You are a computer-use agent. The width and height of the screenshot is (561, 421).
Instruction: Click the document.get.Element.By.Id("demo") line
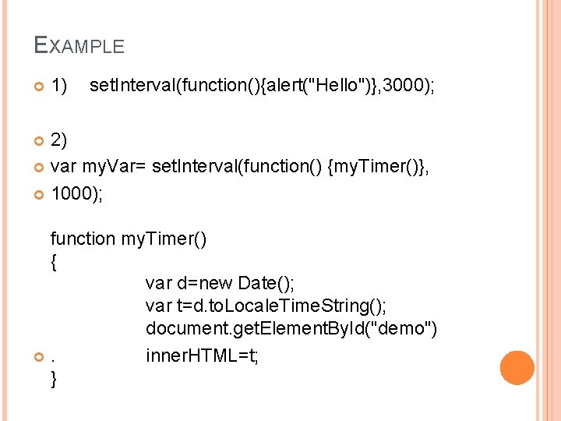coord(291,329)
